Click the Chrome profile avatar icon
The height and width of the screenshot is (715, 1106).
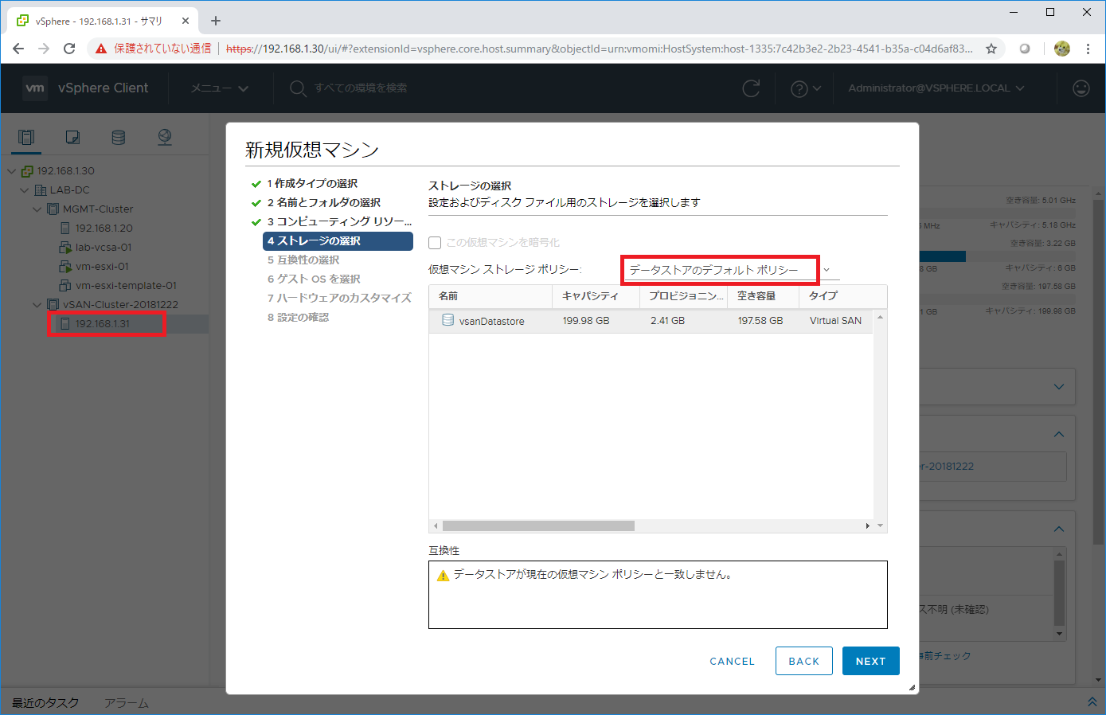(x=1061, y=49)
